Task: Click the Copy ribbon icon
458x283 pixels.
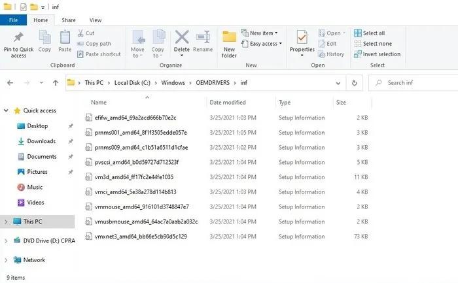Action: click(44, 37)
